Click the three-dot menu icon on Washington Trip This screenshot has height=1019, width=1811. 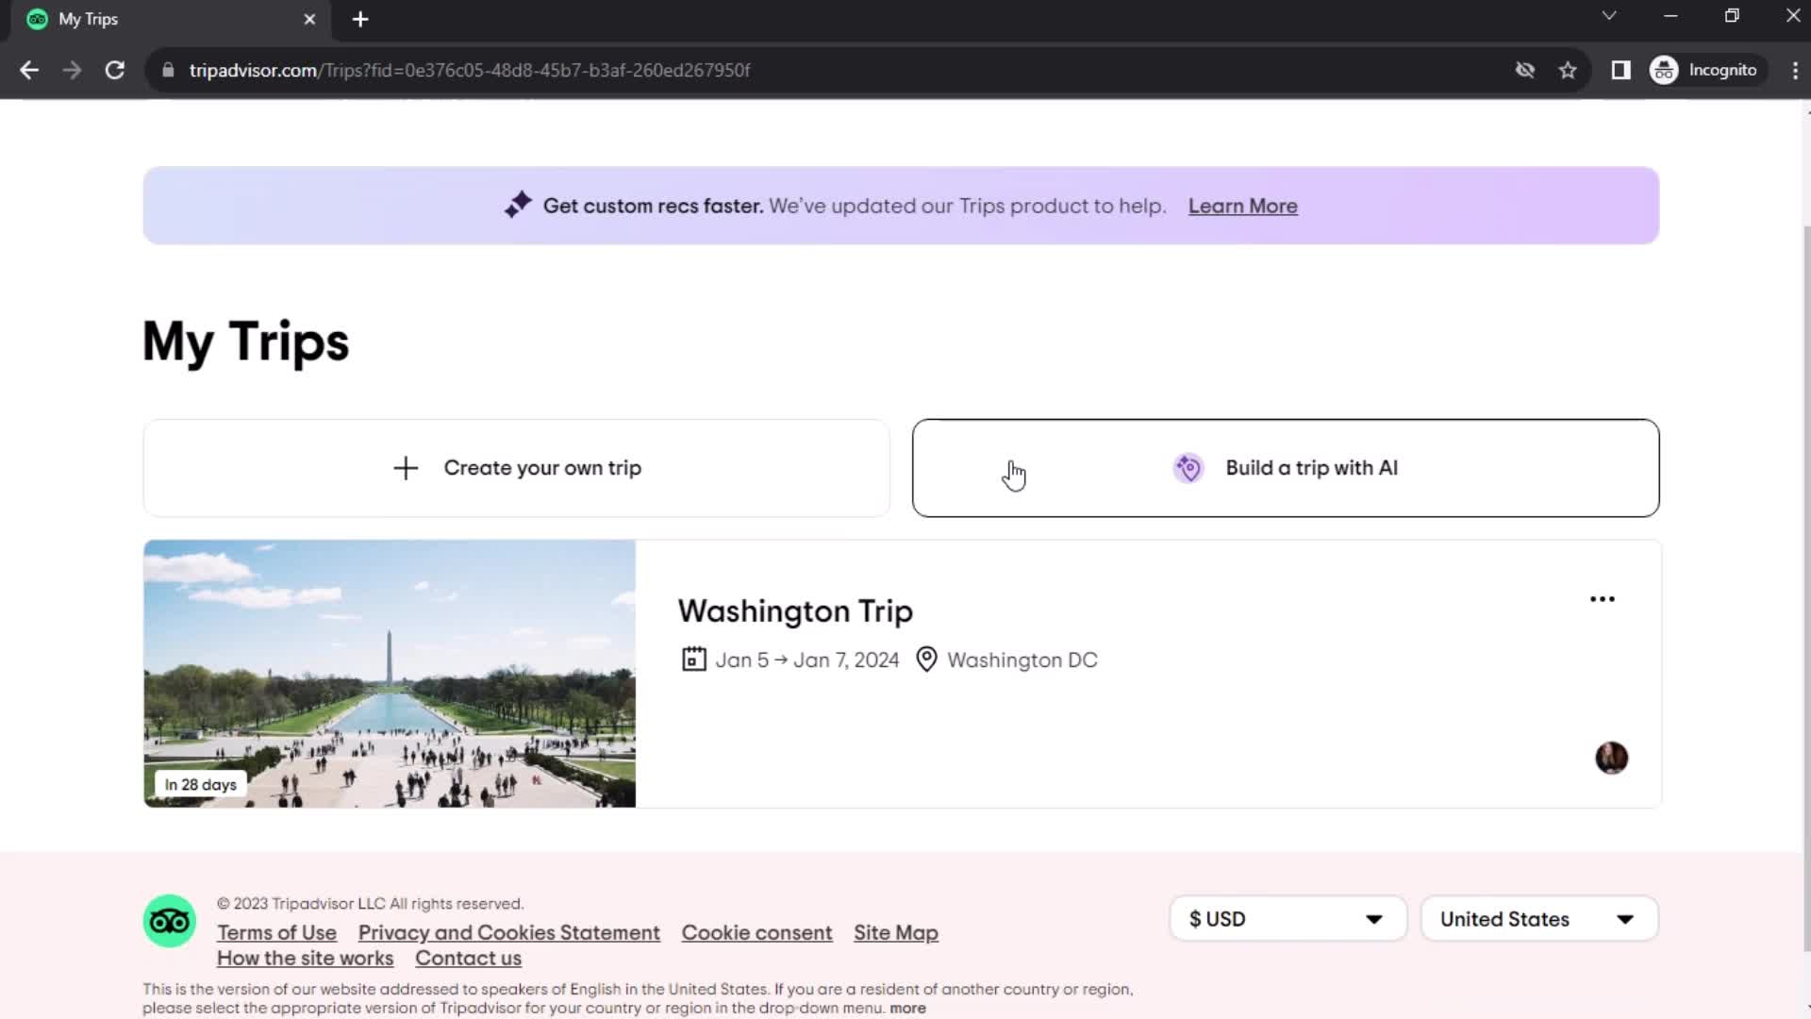[x=1603, y=598]
